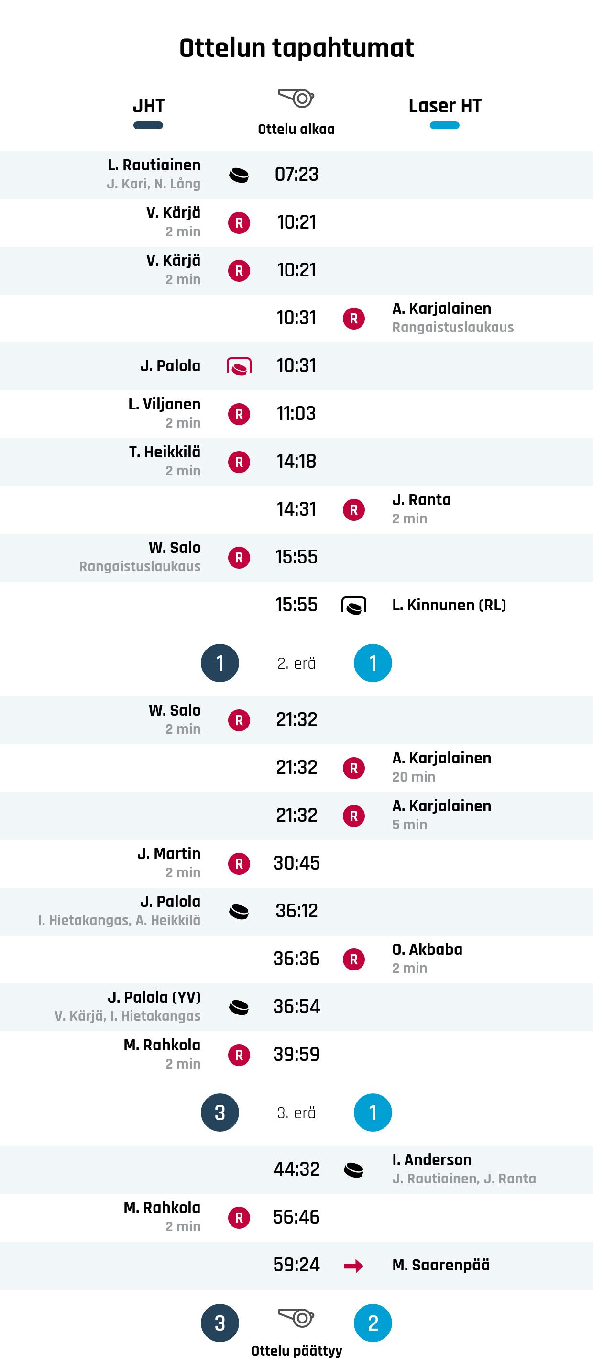Click the dark blue JHT color bar

[149, 126]
